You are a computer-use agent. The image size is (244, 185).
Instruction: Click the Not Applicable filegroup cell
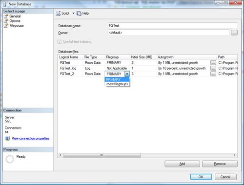click(x=117, y=68)
